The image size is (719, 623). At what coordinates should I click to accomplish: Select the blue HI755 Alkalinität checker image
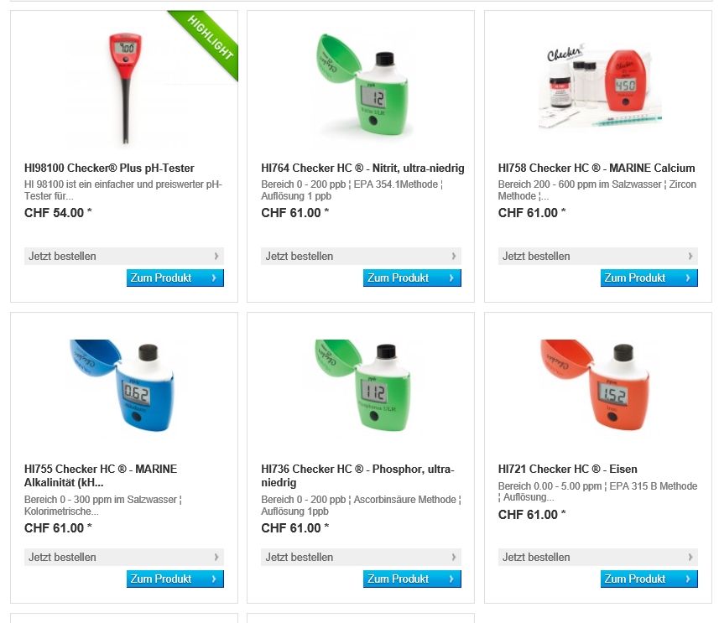(122, 386)
